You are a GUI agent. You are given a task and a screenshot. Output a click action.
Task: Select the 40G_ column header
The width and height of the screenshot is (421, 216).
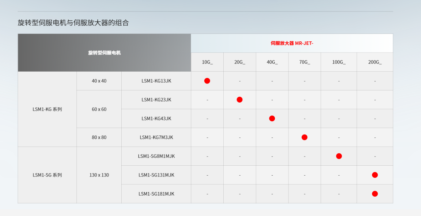pos(272,62)
